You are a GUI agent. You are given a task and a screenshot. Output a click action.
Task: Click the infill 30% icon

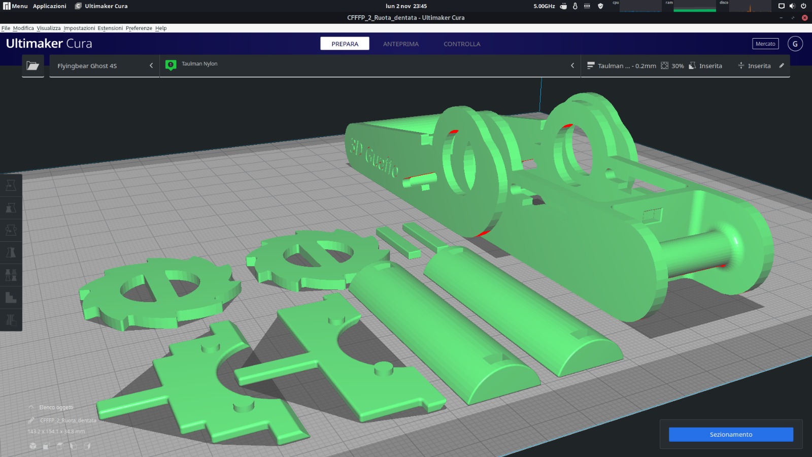664,66
